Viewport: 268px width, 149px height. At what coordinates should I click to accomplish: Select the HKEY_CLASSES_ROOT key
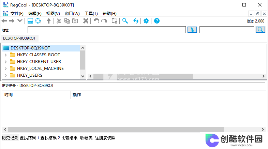coord(39,55)
